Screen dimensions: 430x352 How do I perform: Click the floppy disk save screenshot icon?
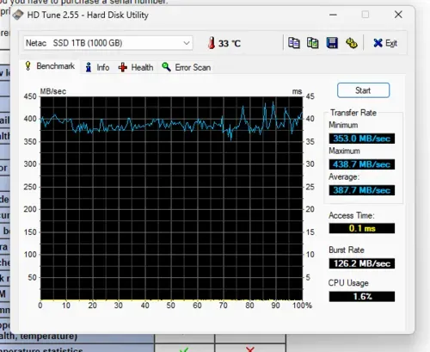tap(332, 43)
